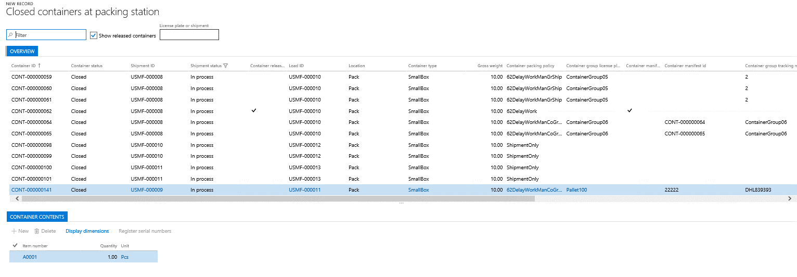797x277 pixels.
Task: Toggle Container manifested check for CONT-000000062
Action: (629, 111)
